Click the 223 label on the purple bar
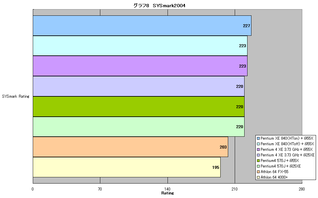 242,66
